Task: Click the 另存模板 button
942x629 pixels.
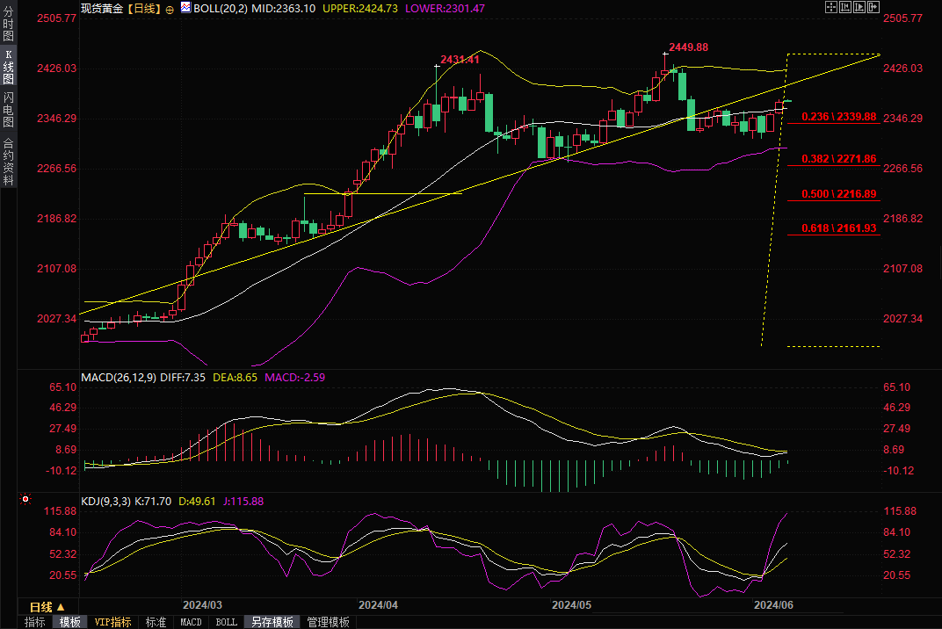Action: pyautogui.click(x=272, y=622)
